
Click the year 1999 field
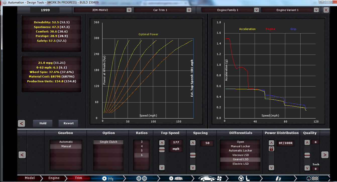pos(45,10)
